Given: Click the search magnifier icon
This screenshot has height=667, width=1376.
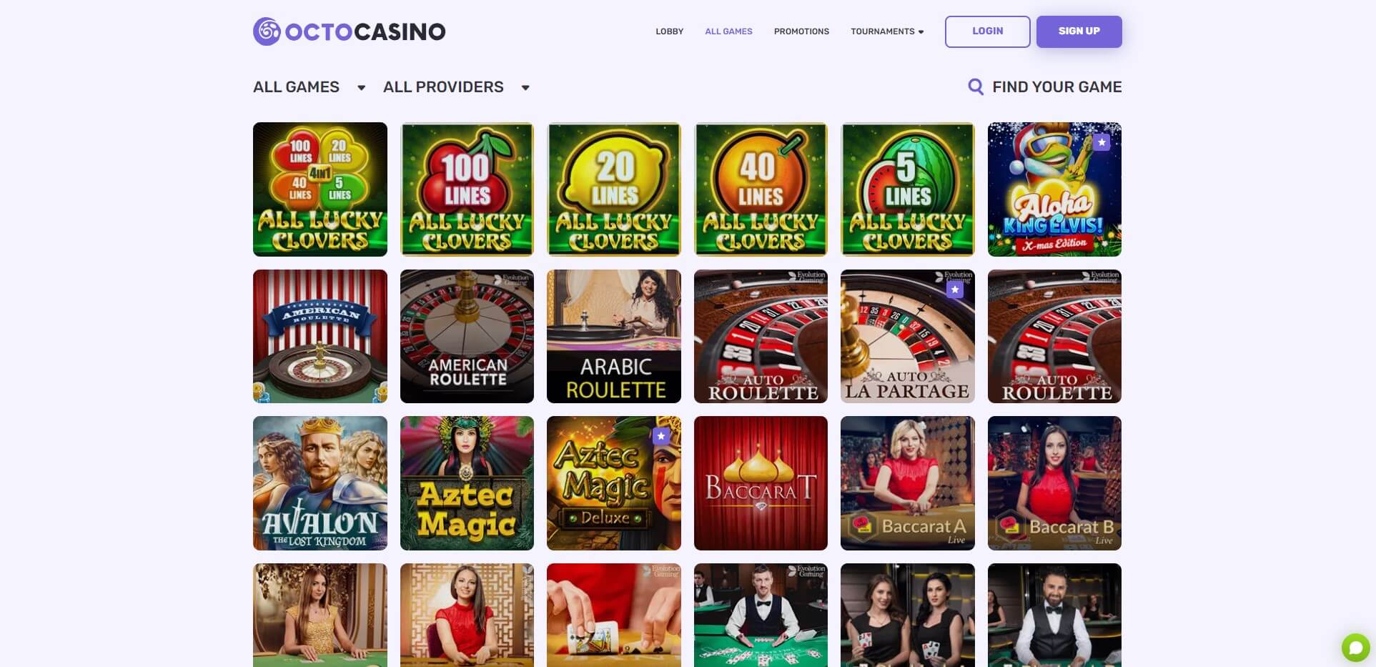Looking at the screenshot, I should click(976, 87).
